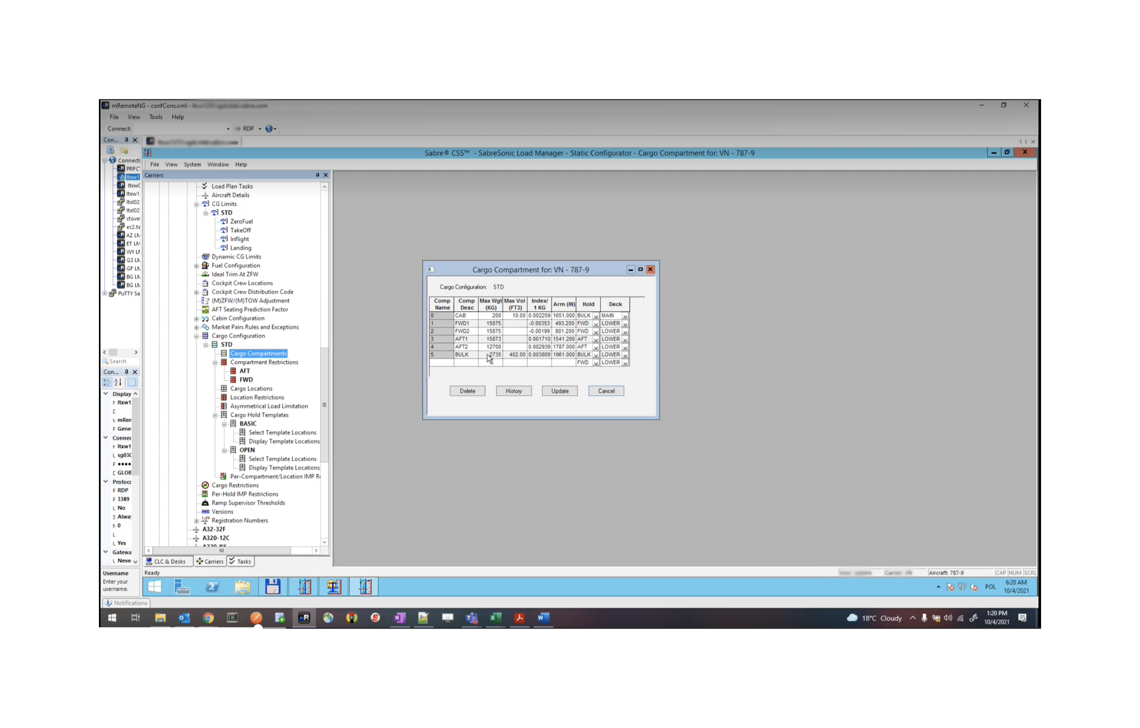Open the remote Server Manager taskbar icon
The image size is (1140, 728).
click(x=182, y=587)
